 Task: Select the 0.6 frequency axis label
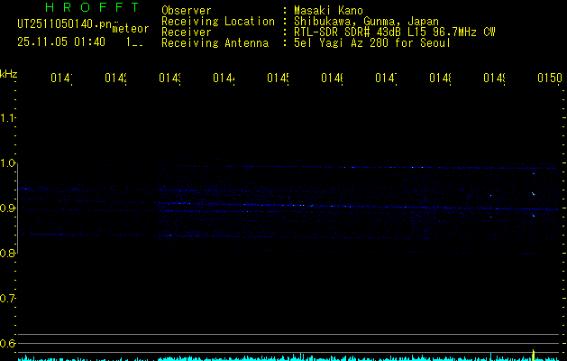click(x=9, y=343)
